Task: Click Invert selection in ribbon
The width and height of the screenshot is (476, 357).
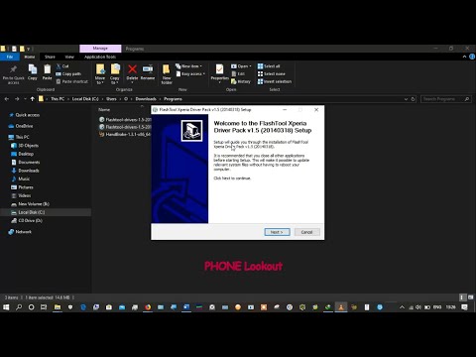Action: click(275, 81)
